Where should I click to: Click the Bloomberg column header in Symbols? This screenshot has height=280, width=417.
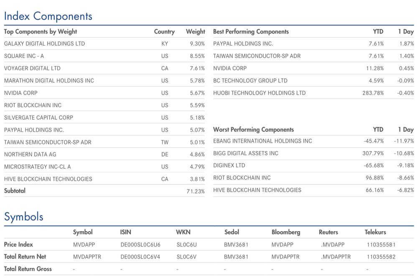[286, 232]
